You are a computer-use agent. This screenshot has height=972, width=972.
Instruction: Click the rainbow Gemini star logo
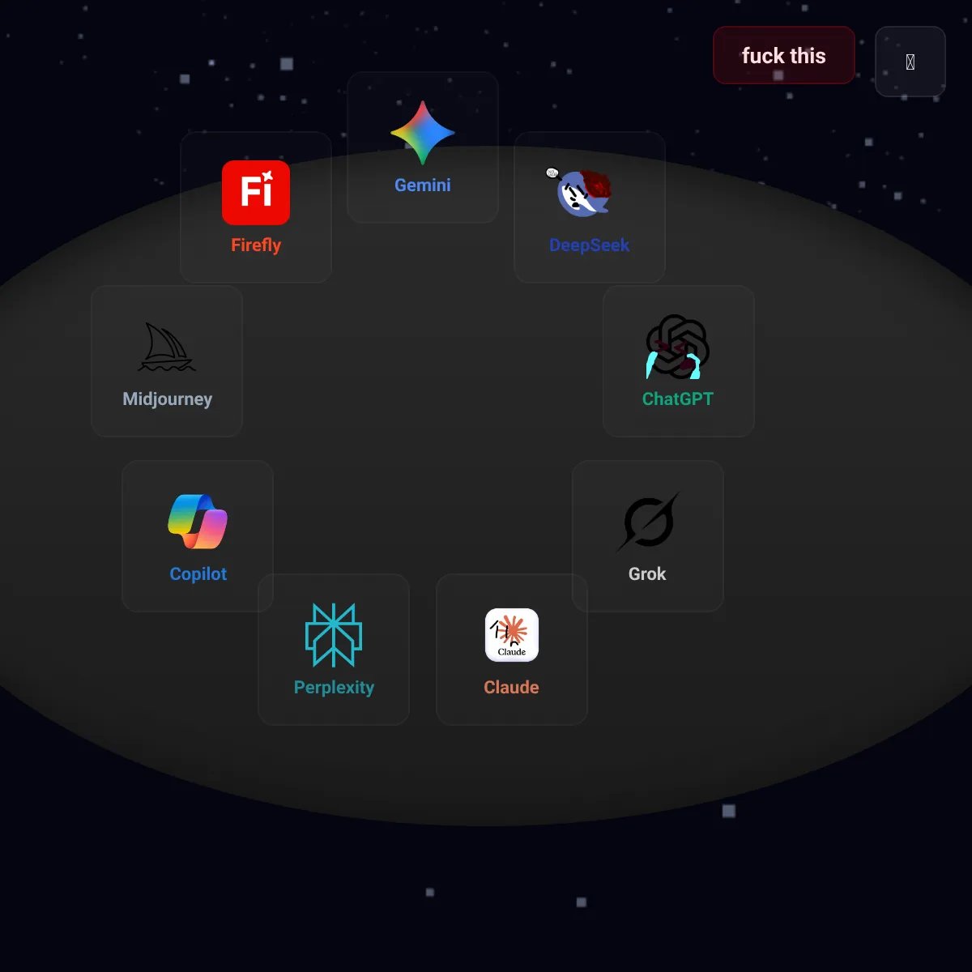423,133
